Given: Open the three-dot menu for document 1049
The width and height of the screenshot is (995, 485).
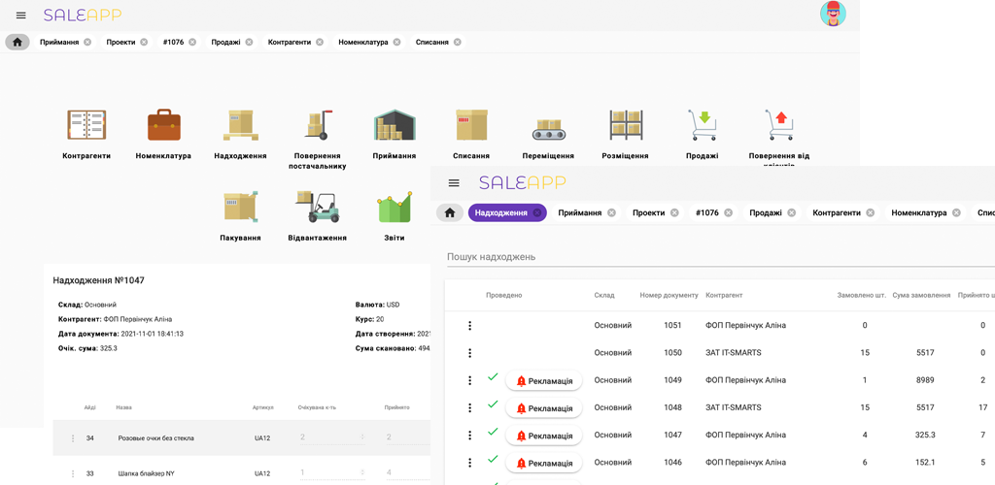Looking at the screenshot, I should [x=469, y=380].
